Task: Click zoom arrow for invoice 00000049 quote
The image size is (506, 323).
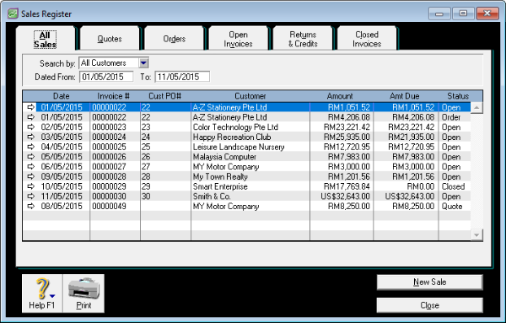Action: [30, 206]
